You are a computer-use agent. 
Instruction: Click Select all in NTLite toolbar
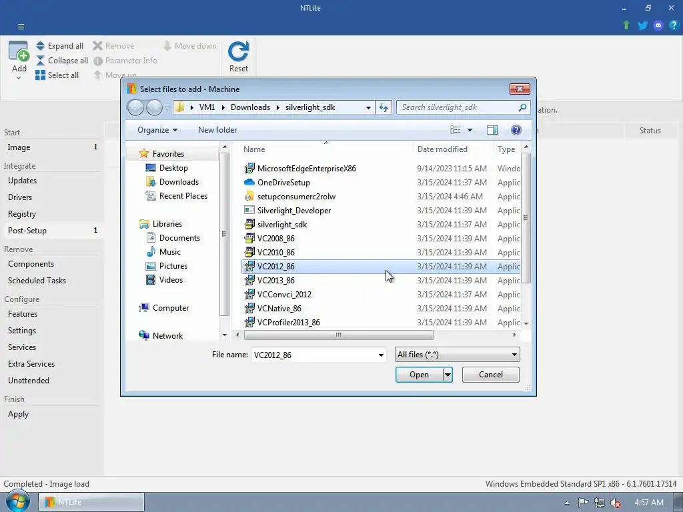pos(57,75)
